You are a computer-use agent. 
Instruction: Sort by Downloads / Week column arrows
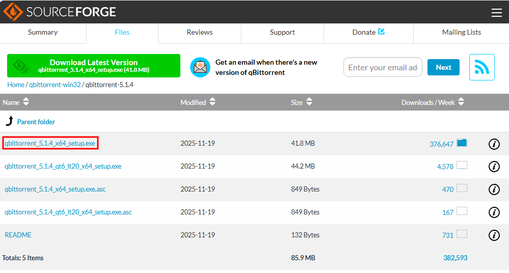(x=461, y=102)
